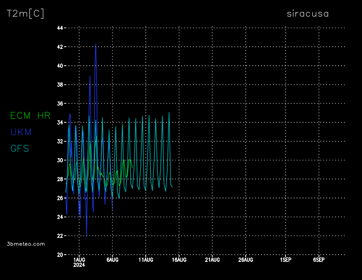Click the GFS legend label
Image resolution: width=362 pixels, height=280 pixels.
click(20, 148)
